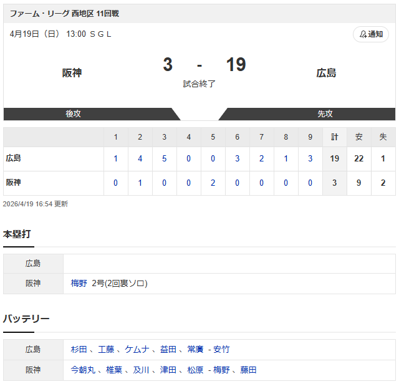Viewport: 399px width, 384px height.
Task: Click 阪神 hits 9 cell
Action: (x=359, y=183)
